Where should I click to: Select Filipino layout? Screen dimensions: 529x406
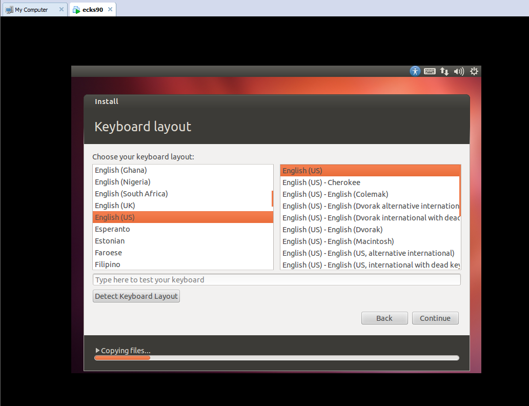[183, 264]
